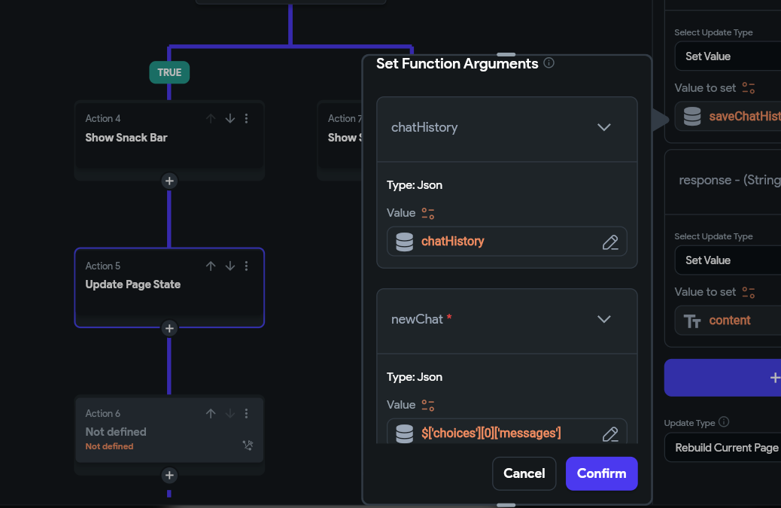Image resolution: width=781 pixels, height=508 pixels.
Task: Grab the dialog top resize handle
Action: [506, 55]
